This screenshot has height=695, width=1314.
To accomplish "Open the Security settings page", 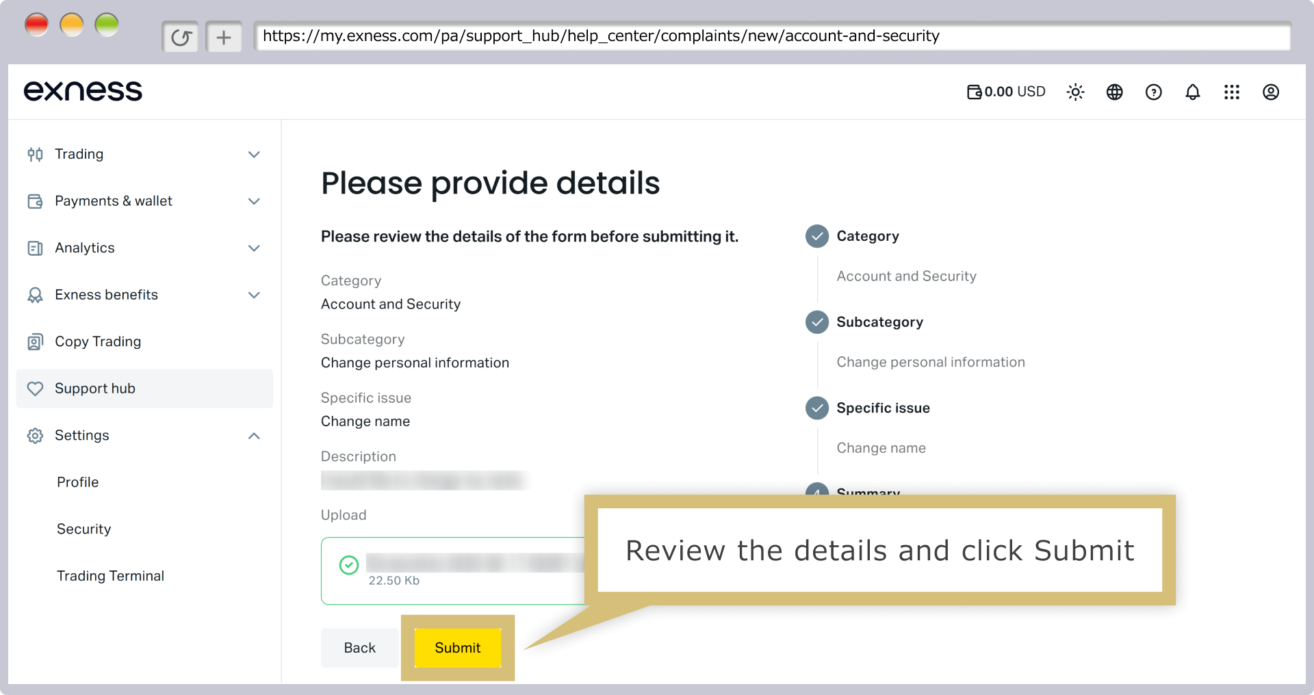I will pos(83,529).
